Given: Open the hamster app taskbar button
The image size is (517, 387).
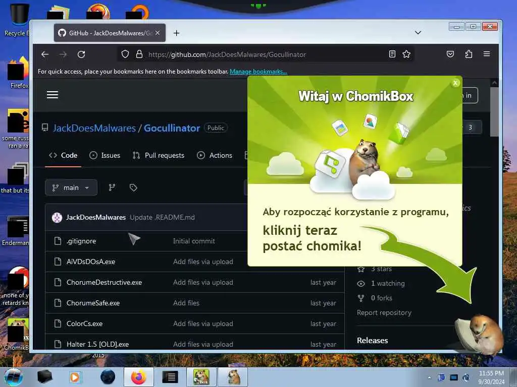Looking at the screenshot, I should pos(233,377).
